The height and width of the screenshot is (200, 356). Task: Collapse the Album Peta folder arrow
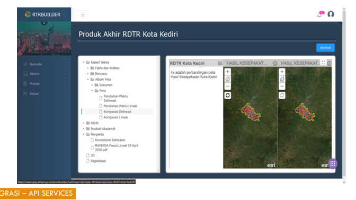[88, 80]
